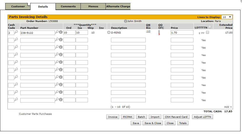
Task: Switch to the Customer tab
Action: [x=18, y=6]
